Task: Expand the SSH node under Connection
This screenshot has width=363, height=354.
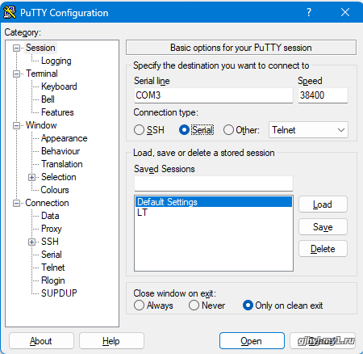Action: pos(31,242)
